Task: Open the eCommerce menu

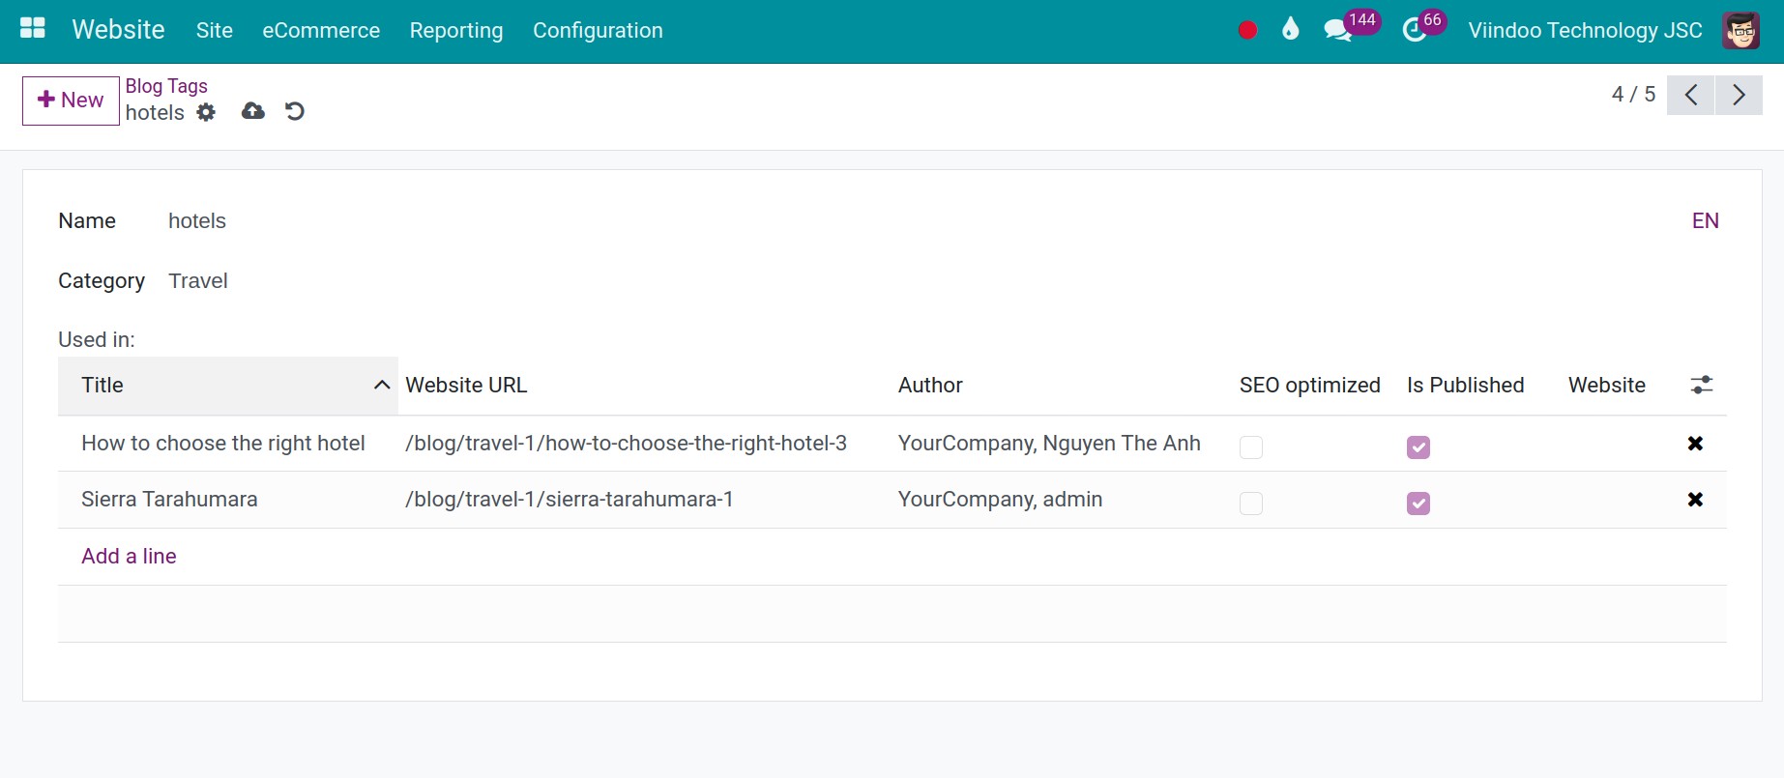Action: coord(321,30)
